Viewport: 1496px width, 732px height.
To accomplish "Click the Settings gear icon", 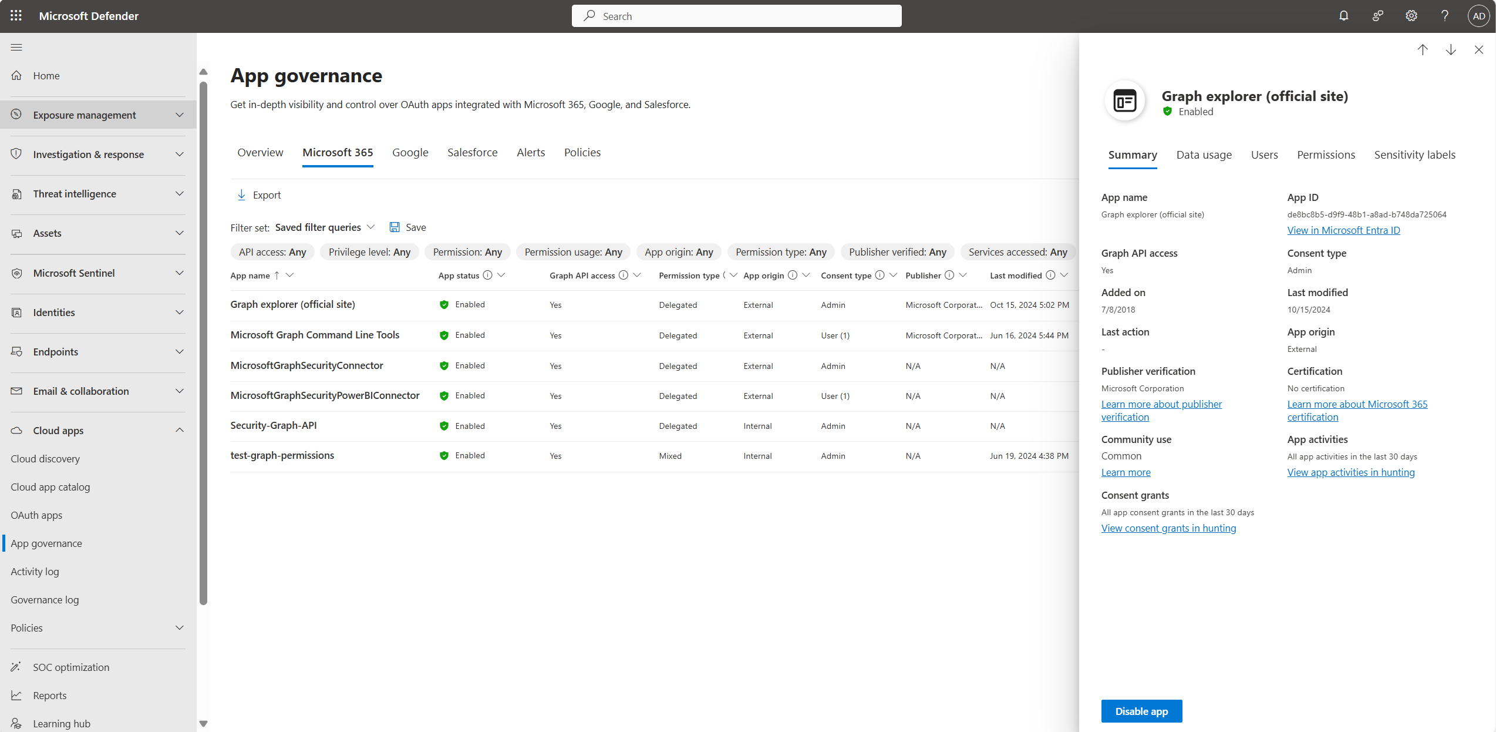I will 1410,16.
